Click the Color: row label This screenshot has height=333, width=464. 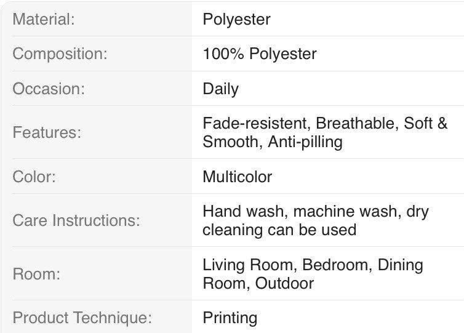coord(34,177)
